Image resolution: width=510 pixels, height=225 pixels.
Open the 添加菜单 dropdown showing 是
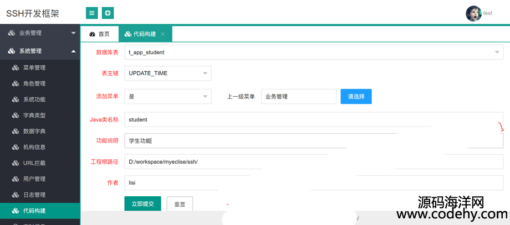click(x=167, y=96)
